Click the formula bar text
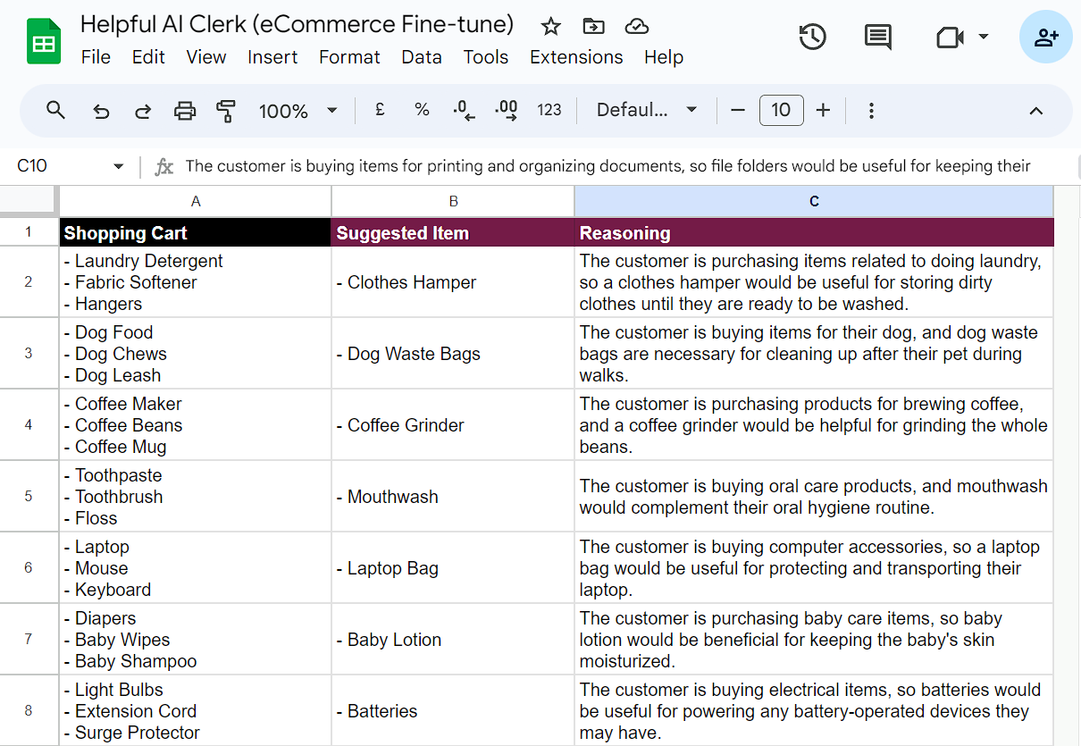Viewport: 1081px width, 746px height. point(608,166)
